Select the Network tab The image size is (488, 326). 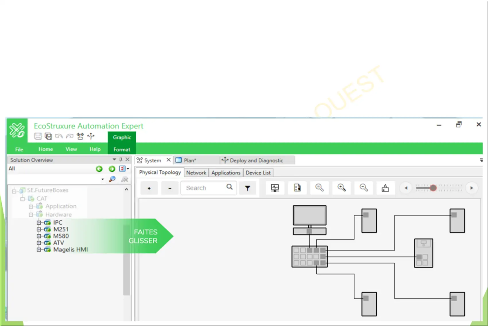click(x=196, y=173)
